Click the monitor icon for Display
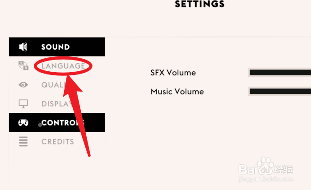The width and height of the screenshot is (311, 190). coord(23,104)
